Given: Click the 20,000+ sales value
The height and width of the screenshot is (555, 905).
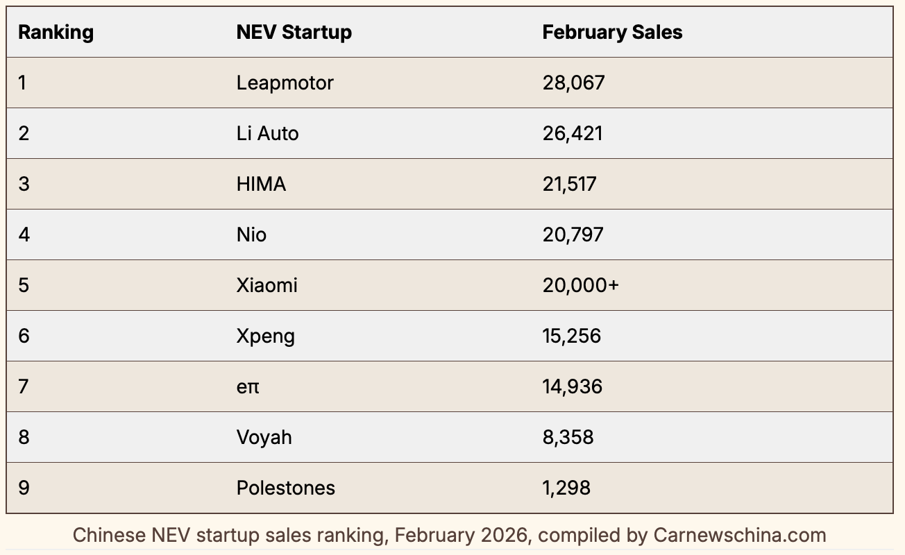Looking at the screenshot, I should coord(580,285).
